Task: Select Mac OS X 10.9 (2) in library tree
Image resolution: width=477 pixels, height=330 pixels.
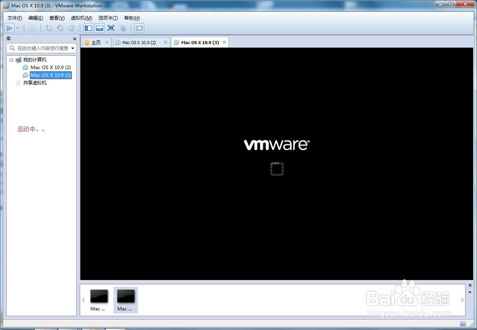Action: tap(51, 67)
